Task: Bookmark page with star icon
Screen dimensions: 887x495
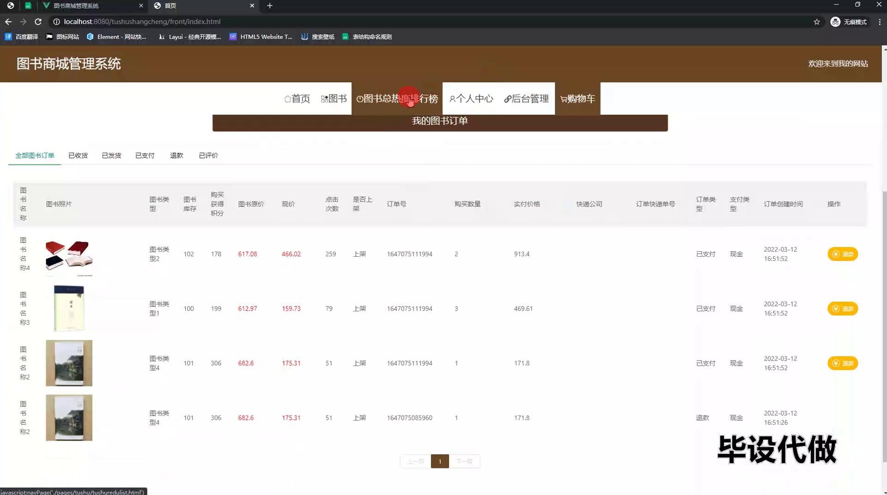Action: [x=816, y=22]
